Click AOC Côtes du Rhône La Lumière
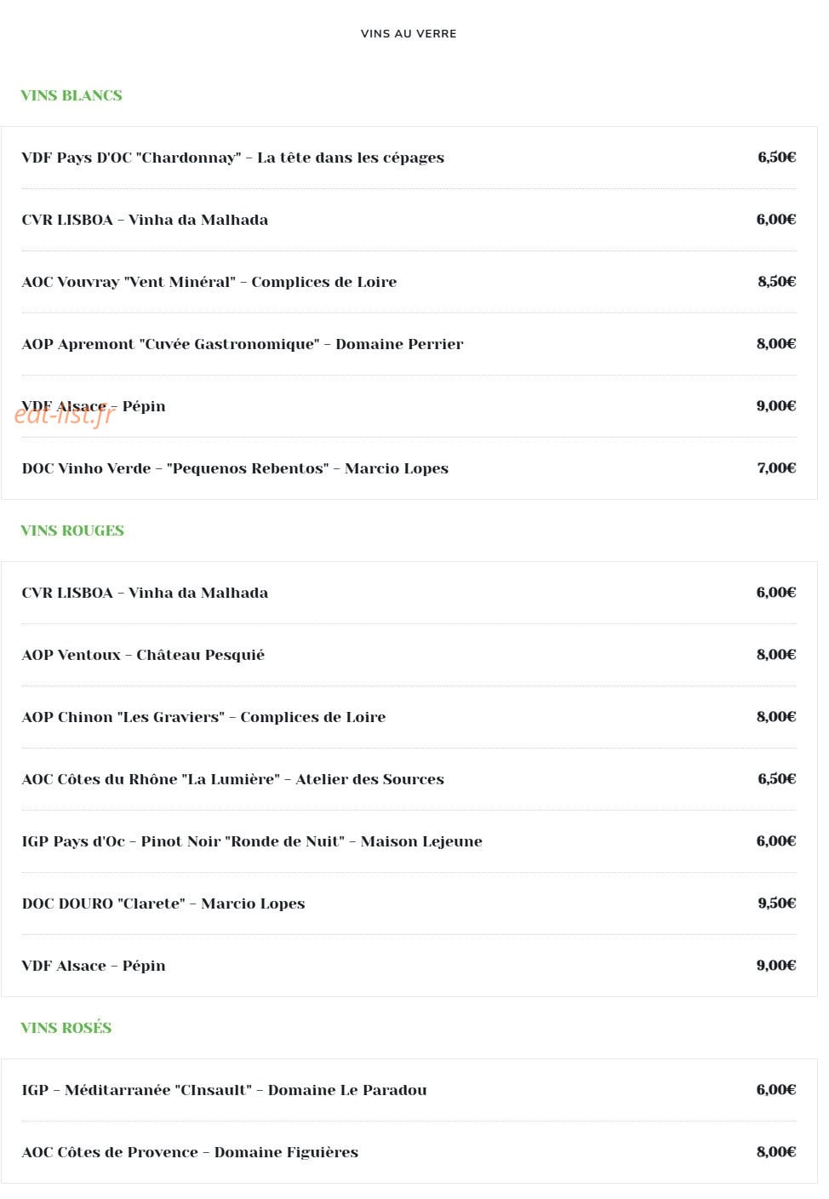The height and width of the screenshot is (1199, 829). point(409,779)
